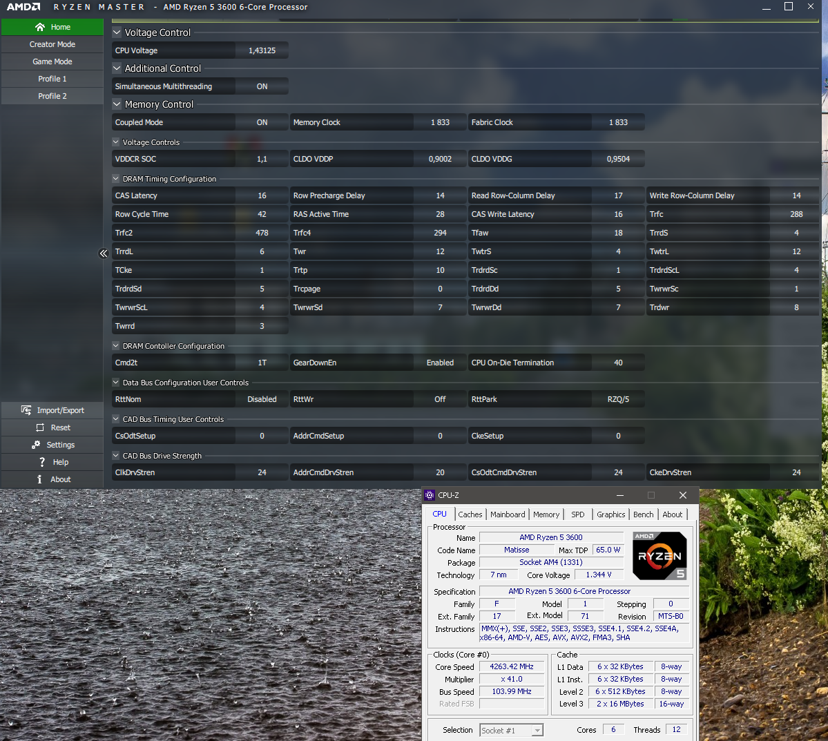Collapse the Memory Control section

[x=117, y=104]
